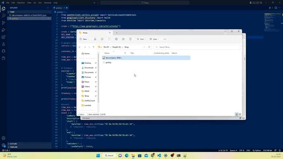Click the Search Temp input field
The height and width of the screenshot is (159, 283).
click(x=197, y=47)
